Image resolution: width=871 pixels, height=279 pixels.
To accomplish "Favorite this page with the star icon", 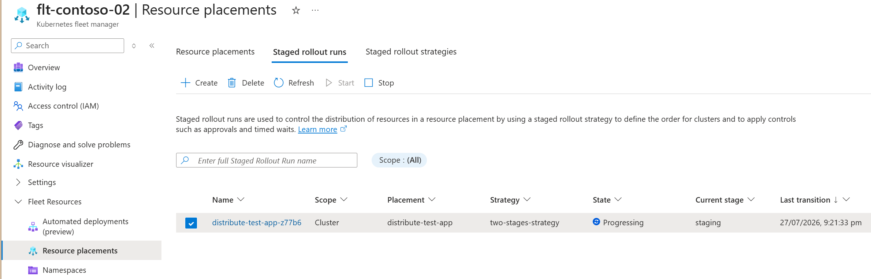I will coord(296,10).
